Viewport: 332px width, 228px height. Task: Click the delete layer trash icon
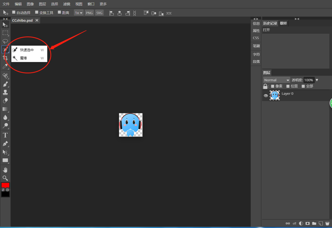tap(327, 223)
